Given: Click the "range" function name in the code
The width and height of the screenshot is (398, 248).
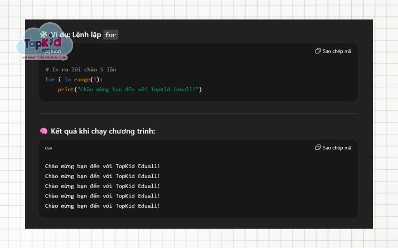Looking at the screenshot, I should (82, 79).
